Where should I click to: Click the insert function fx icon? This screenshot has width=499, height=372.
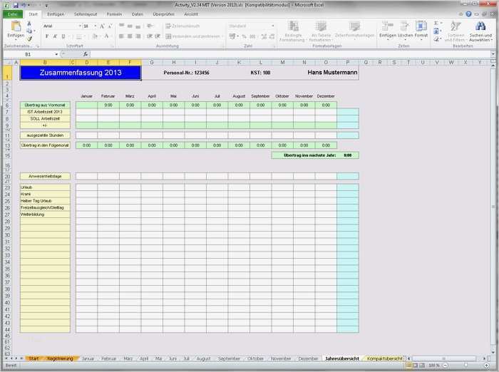click(x=86, y=54)
